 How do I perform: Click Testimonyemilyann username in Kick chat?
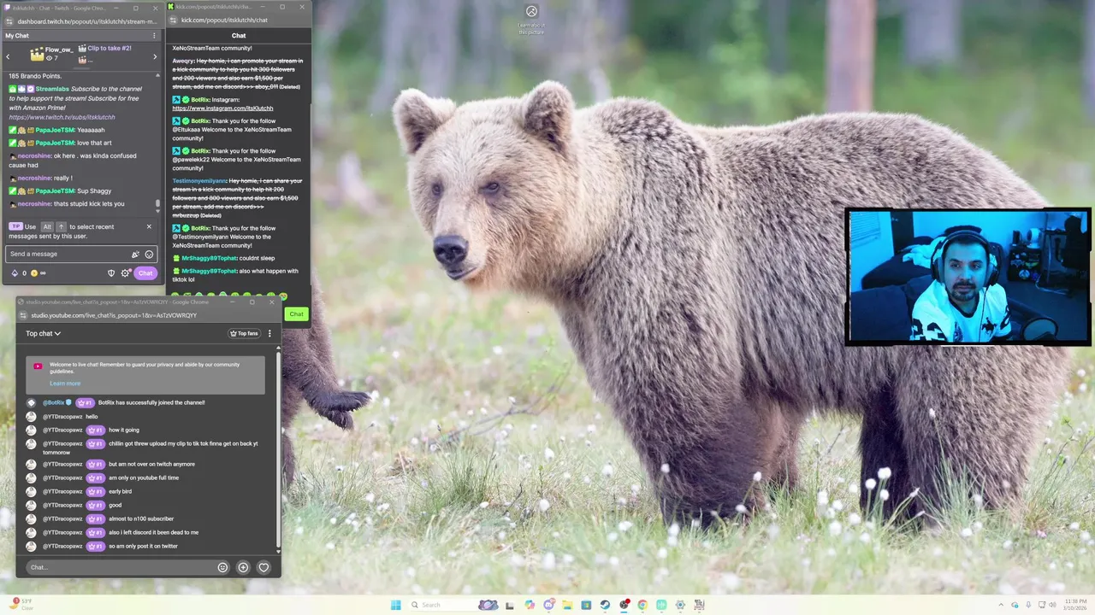point(199,181)
